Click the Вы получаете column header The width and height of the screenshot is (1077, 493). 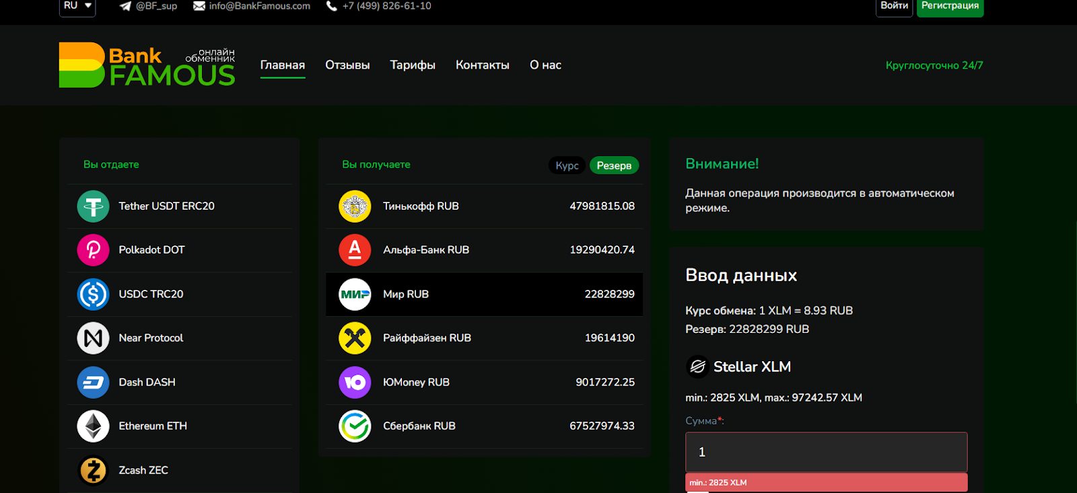click(376, 165)
